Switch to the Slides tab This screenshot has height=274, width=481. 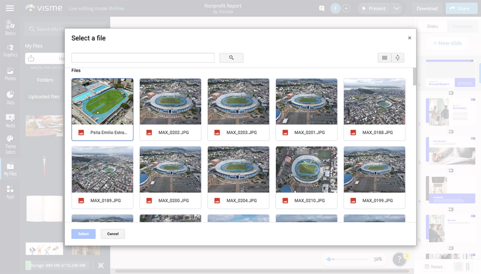432,26
